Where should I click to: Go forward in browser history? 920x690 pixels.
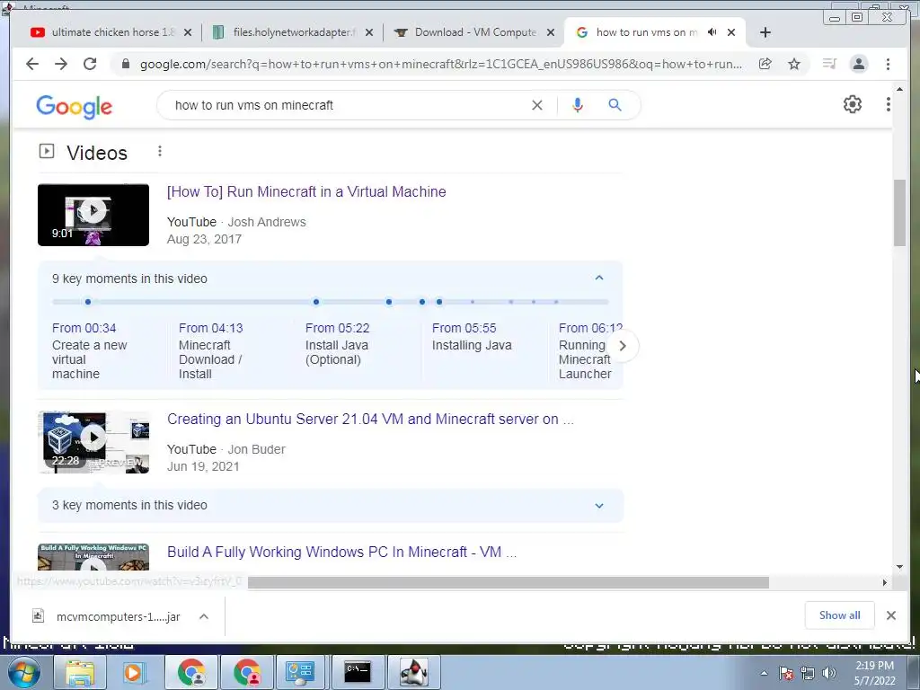tap(61, 64)
